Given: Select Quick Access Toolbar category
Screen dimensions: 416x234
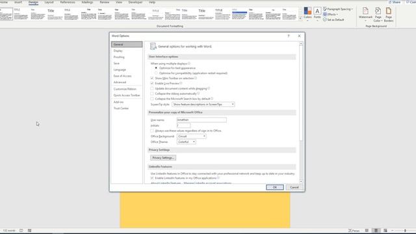Looking at the screenshot, I should point(127,96).
